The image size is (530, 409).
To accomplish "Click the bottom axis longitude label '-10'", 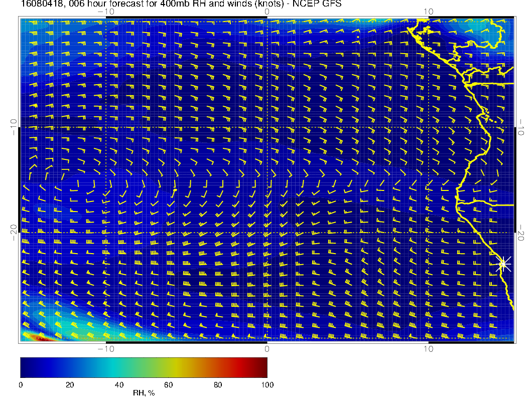I will 105,348.
